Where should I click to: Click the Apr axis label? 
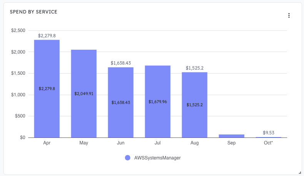point(47,143)
